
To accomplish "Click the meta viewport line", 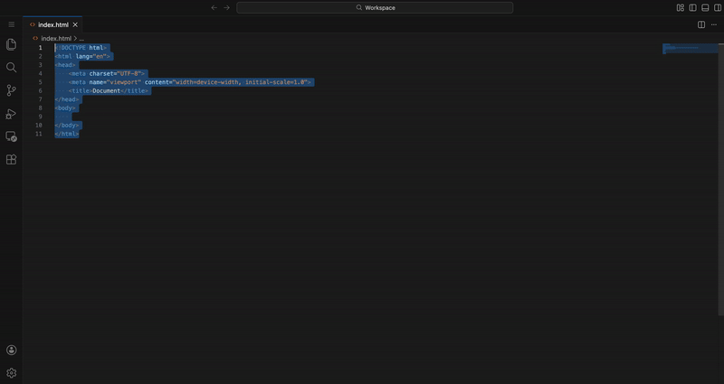I will 191,82.
